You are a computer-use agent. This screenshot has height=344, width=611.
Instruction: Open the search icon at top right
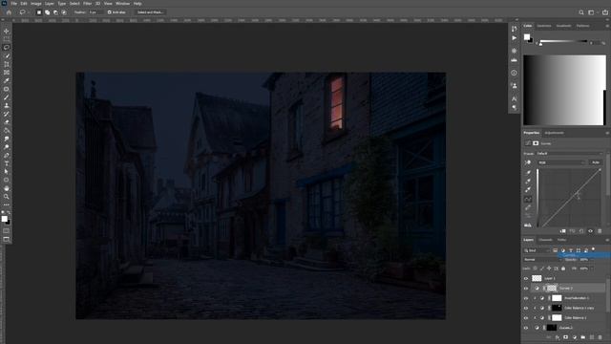(581, 12)
